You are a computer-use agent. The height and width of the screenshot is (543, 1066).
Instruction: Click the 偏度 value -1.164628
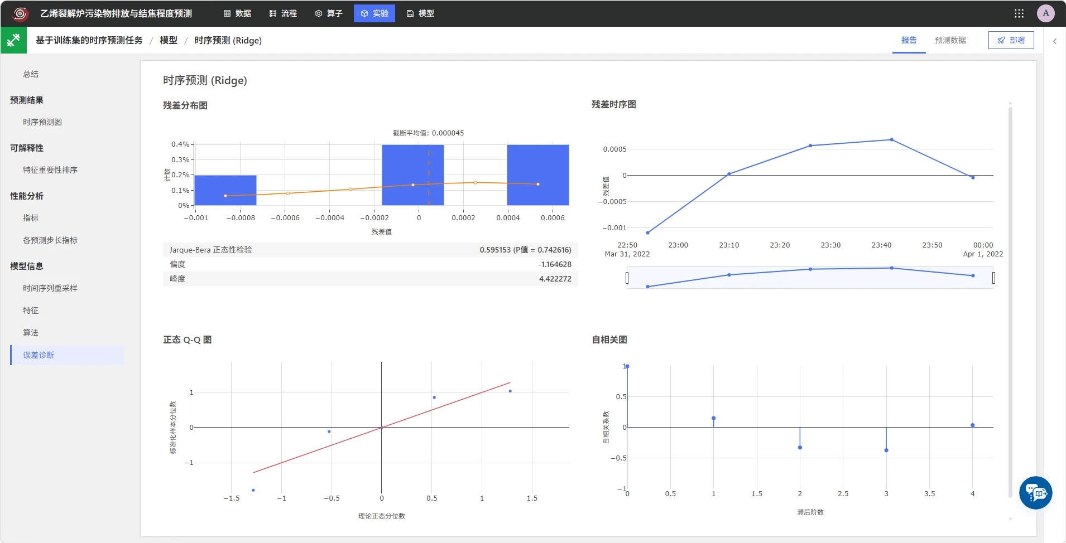click(x=555, y=264)
